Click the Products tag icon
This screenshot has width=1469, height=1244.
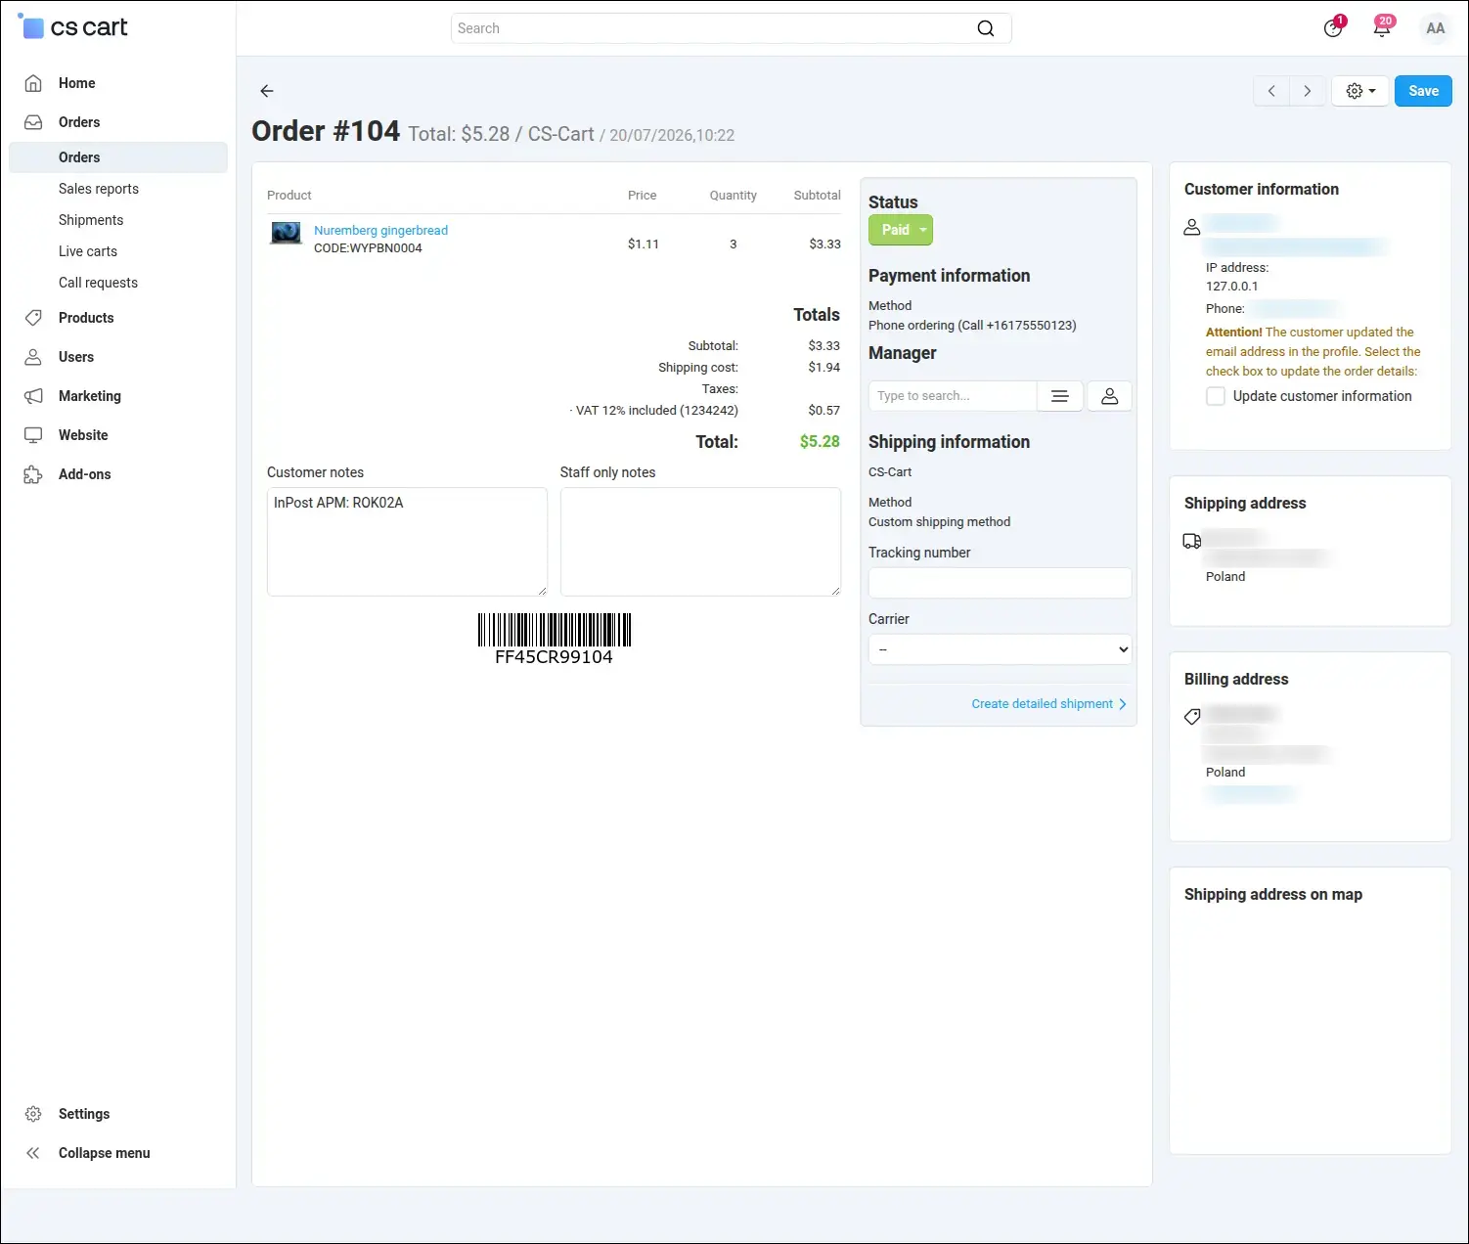pos(33,318)
